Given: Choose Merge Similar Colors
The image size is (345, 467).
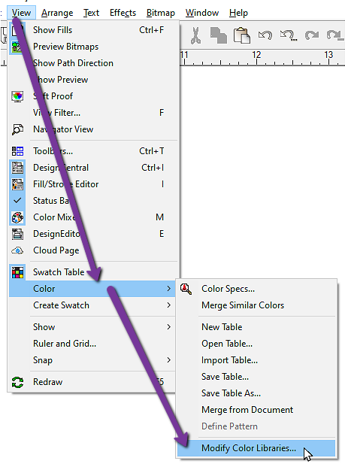Looking at the screenshot, I should (256, 305).
